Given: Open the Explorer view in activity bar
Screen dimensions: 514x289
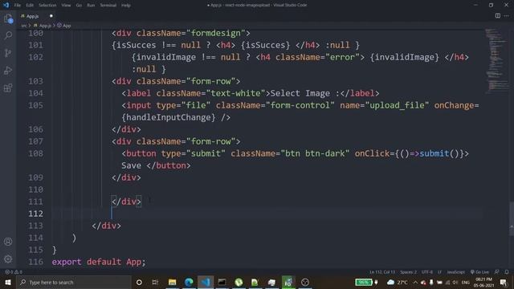Looking at the screenshot, I should click(8, 18).
